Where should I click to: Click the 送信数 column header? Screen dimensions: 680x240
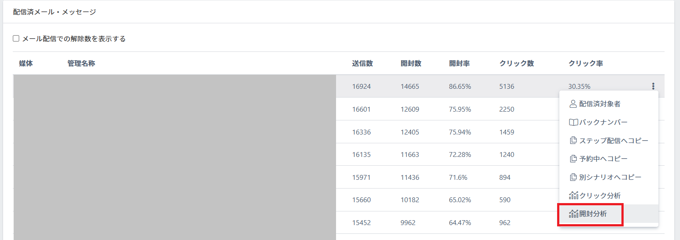point(362,63)
